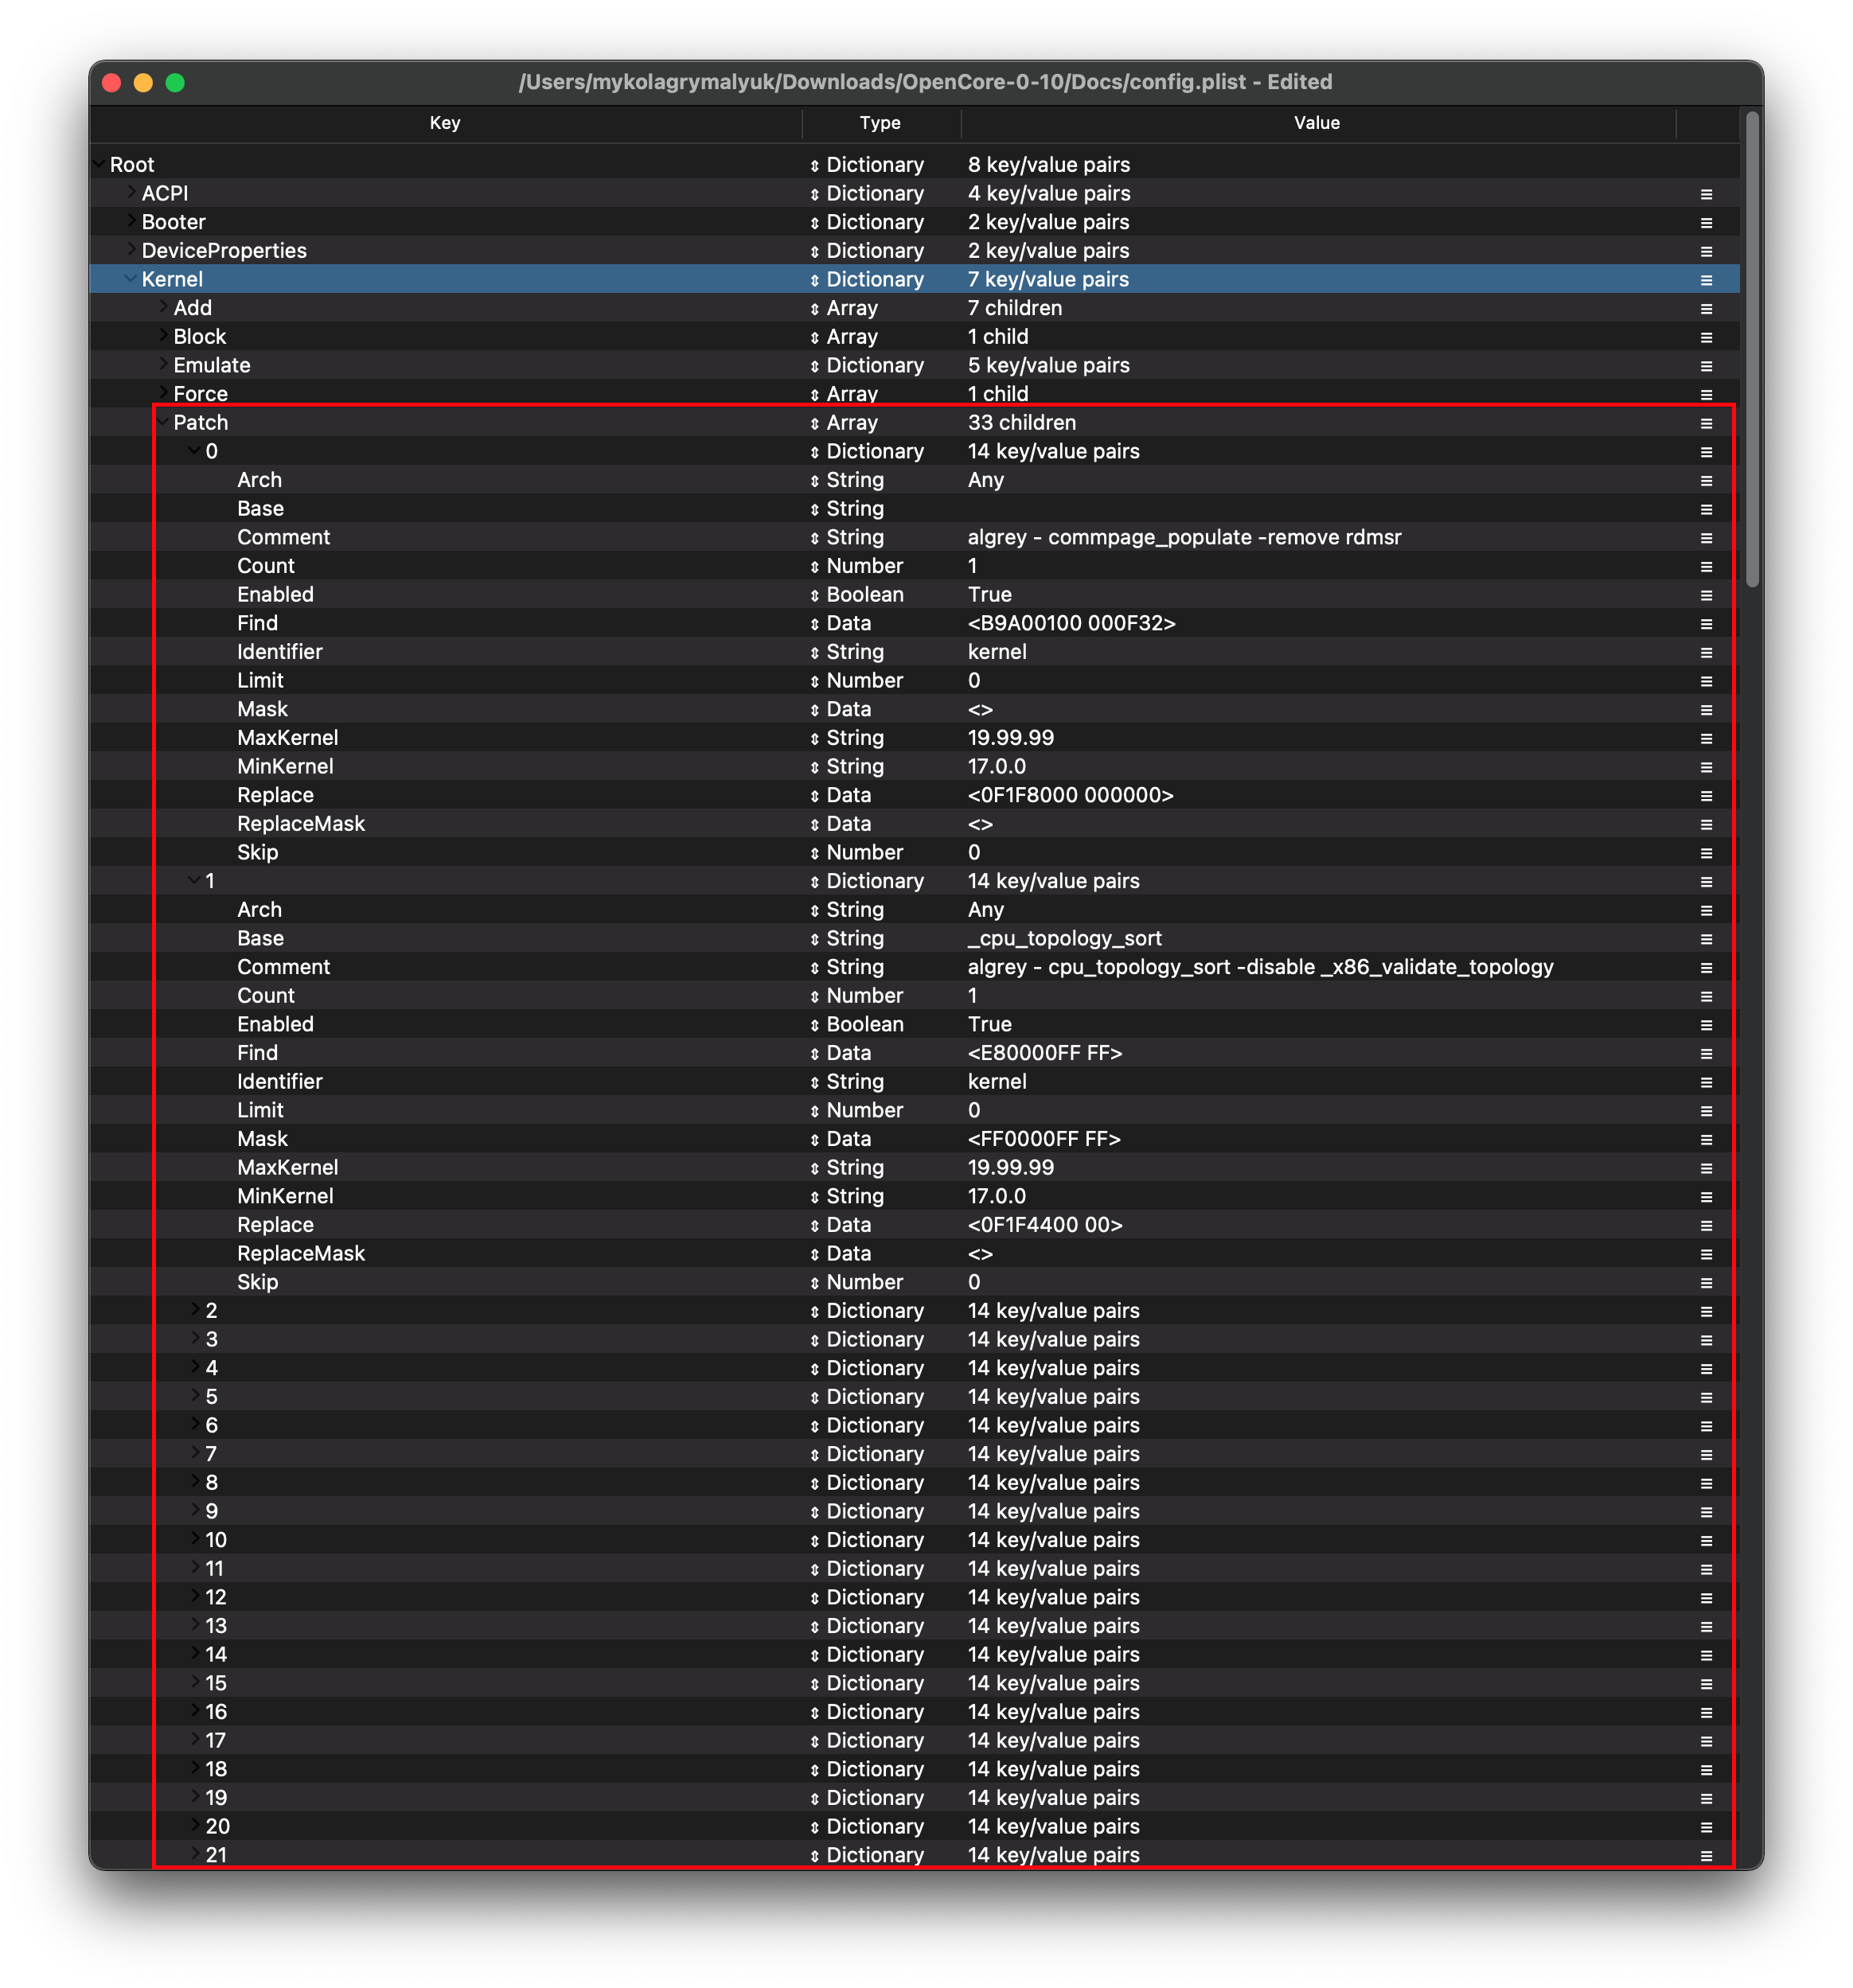Click row menu icon for patch 21
The width and height of the screenshot is (1853, 1988).
(x=1706, y=1855)
